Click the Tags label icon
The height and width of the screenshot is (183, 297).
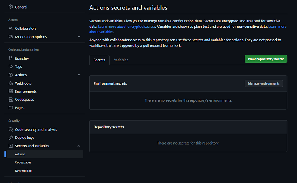(11, 67)
